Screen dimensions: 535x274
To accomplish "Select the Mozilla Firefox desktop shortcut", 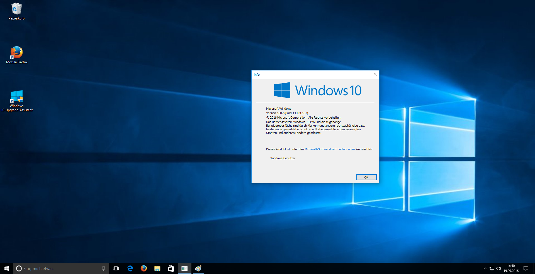I will 17,55.
